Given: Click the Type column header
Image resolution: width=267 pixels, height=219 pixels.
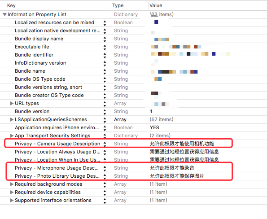Looking at the screenshot, I should tap(118, 5).
